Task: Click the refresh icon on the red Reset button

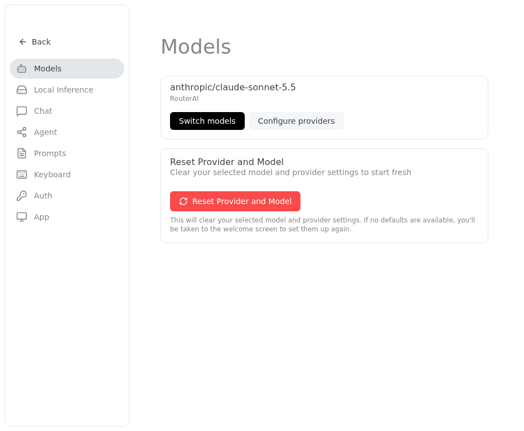Action: tap(183, 201)
